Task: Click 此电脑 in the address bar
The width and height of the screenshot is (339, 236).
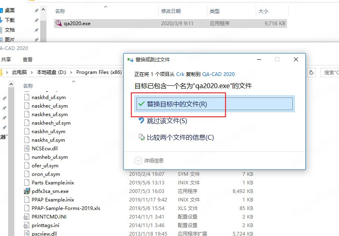Action: [19, 72]
